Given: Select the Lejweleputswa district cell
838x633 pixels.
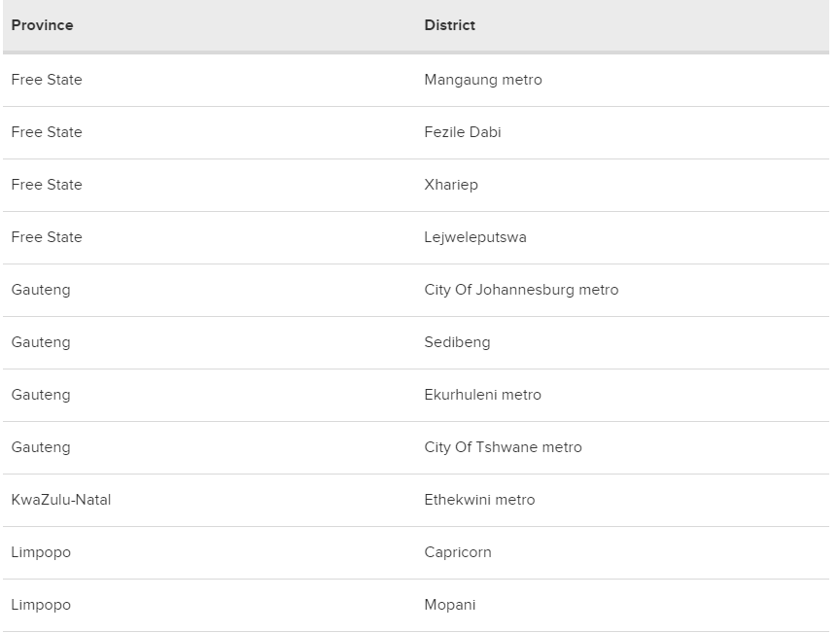Looking at the screenshot, I should tap(475, 237).
